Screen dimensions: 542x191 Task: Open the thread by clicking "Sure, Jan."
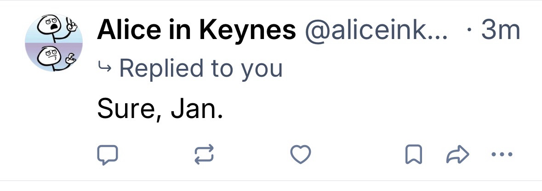pos(160,108)
